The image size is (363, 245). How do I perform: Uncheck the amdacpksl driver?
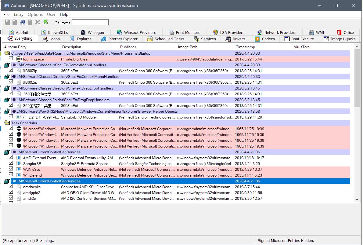pyautogui.click(x=11, y=186)
